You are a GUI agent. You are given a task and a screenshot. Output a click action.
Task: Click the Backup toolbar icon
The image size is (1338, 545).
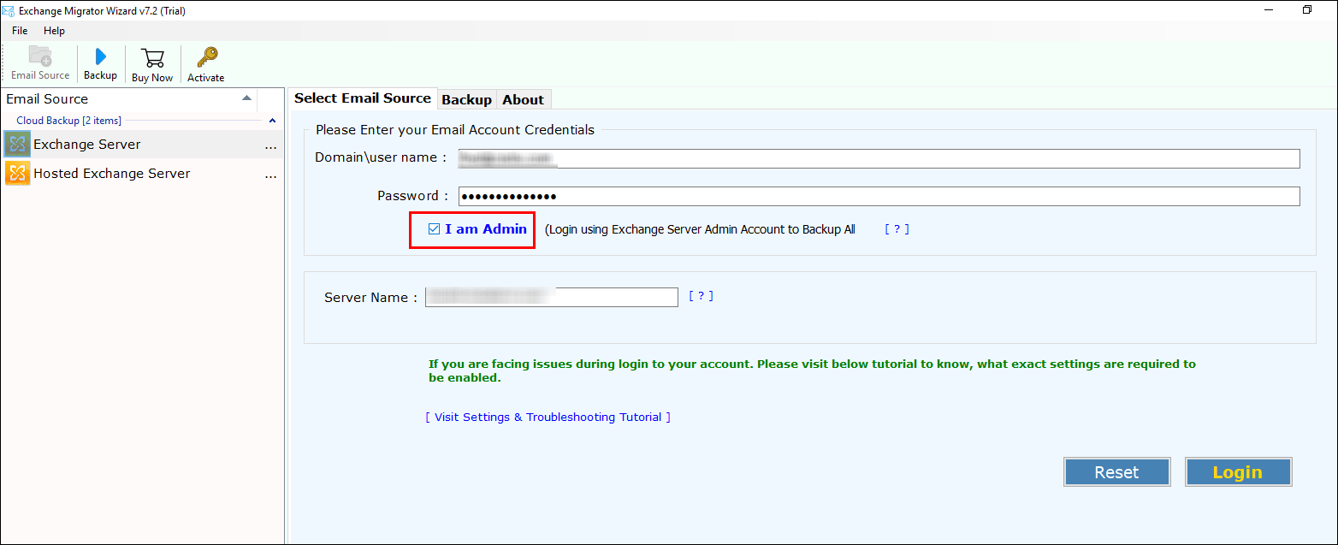(x=100, y=60)
